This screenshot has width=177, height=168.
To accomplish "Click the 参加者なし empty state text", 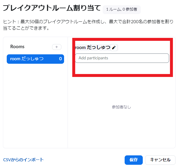I will click(121, 107).
